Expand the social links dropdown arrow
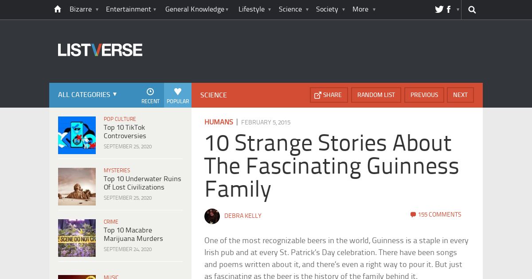The width and height of the screenshot is (532, 279). coord(458,10)
